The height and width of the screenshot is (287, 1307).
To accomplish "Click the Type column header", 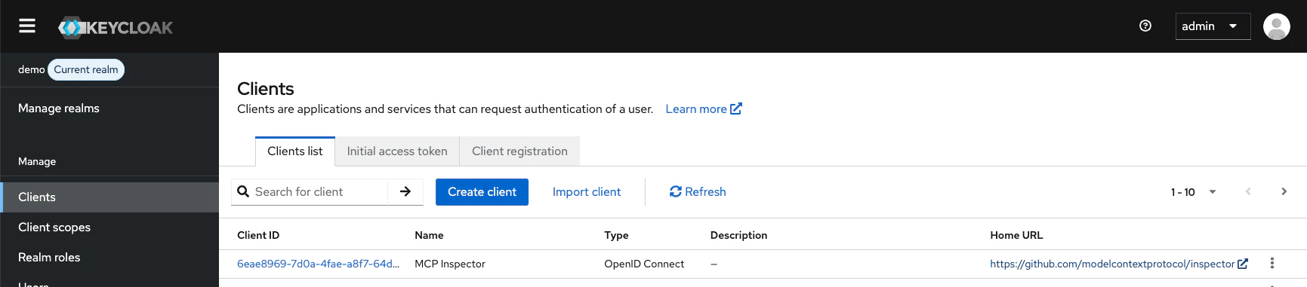I will [616, 235].
